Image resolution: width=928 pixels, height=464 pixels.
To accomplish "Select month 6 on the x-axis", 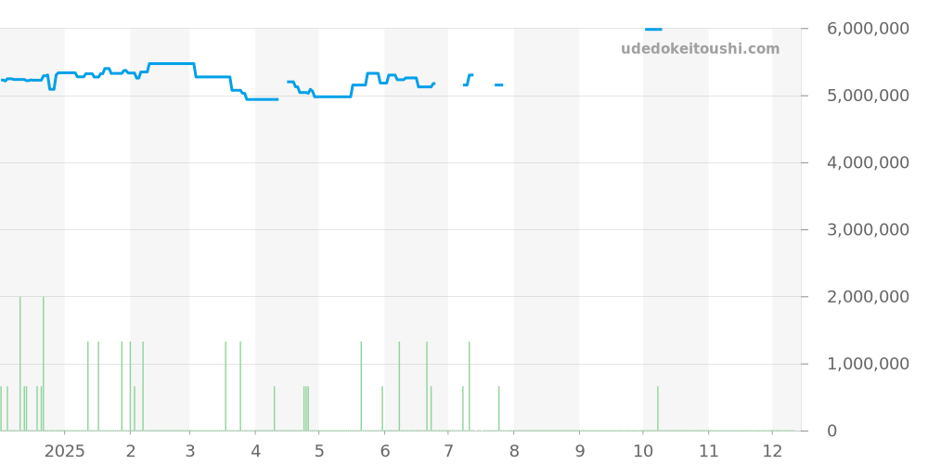I will [x=384, y=451].
